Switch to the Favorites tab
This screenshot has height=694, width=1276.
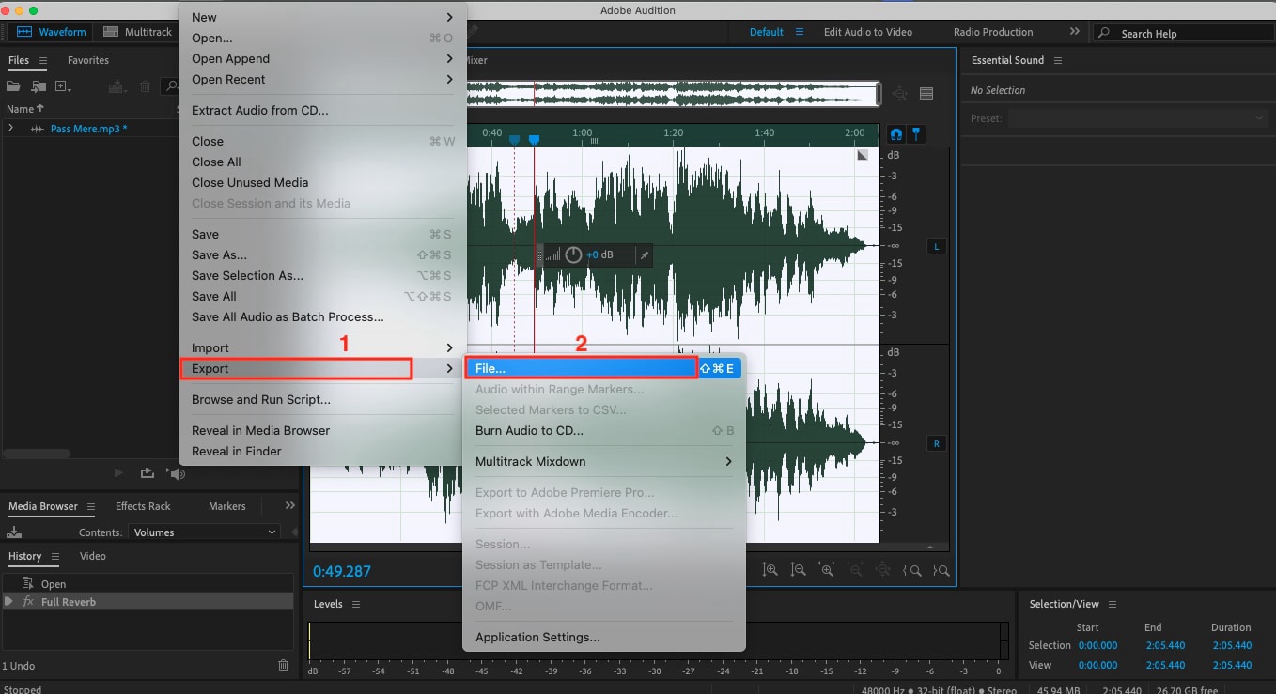tap(88, 60)
